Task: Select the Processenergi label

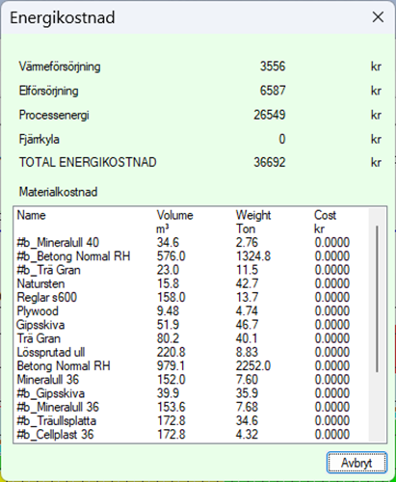Action: 54,115
